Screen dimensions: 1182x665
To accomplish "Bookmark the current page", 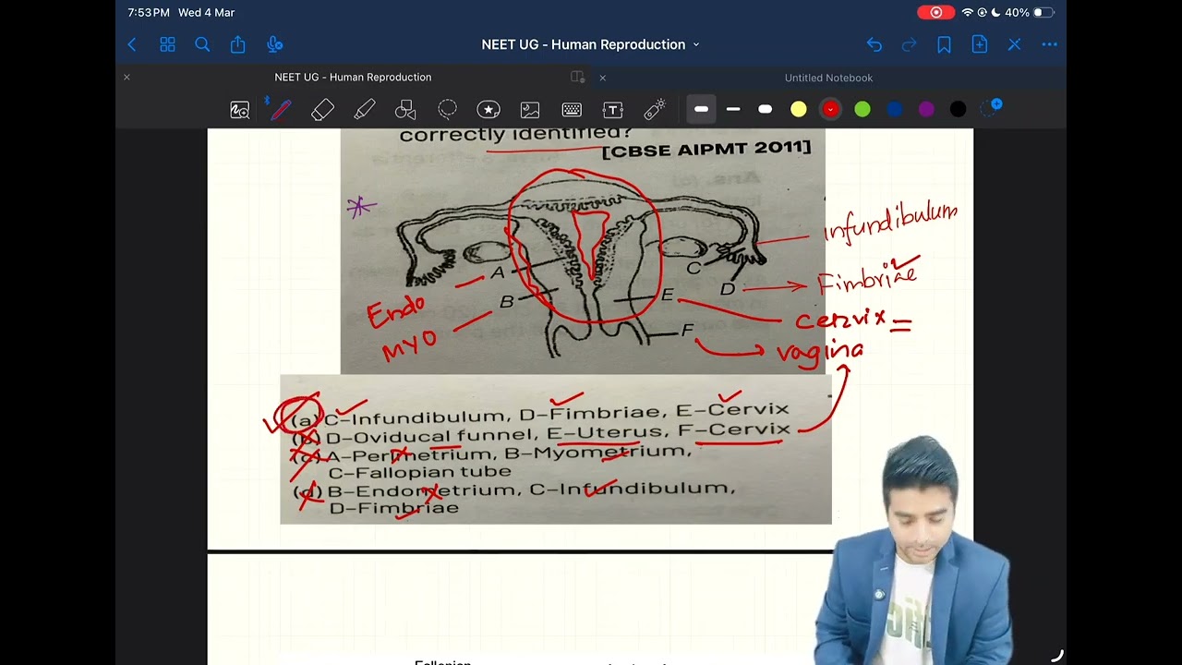I will (944, 44).
